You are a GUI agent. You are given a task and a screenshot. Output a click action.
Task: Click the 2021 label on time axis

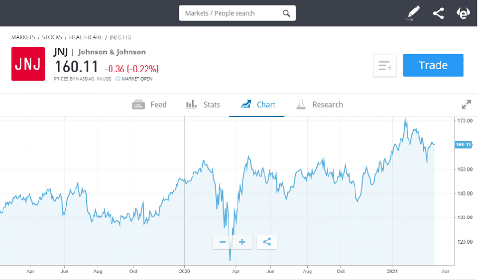392,271
